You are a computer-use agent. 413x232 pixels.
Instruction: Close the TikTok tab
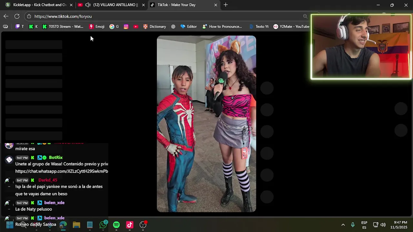(x=216, y=5)
